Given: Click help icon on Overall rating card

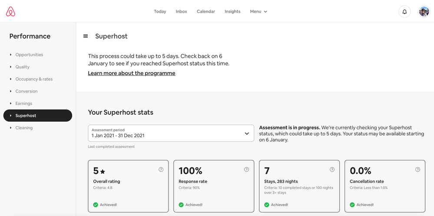Looking at the screenshot, I should point(161,169).
